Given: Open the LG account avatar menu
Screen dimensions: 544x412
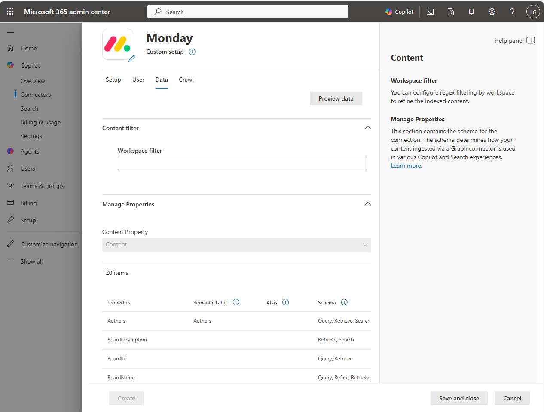Looking at the screenshot, I should pyautogui.click(x=533, y=12).
